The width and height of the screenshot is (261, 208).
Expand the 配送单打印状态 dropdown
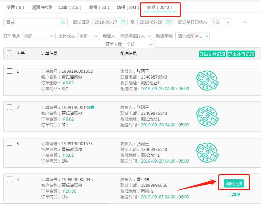pyautogui.click(x=221, y=22)
